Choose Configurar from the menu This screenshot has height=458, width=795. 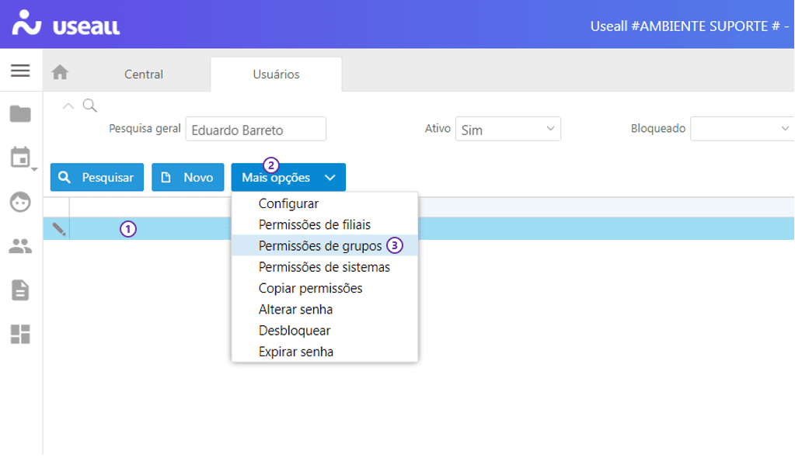(325, 203)
